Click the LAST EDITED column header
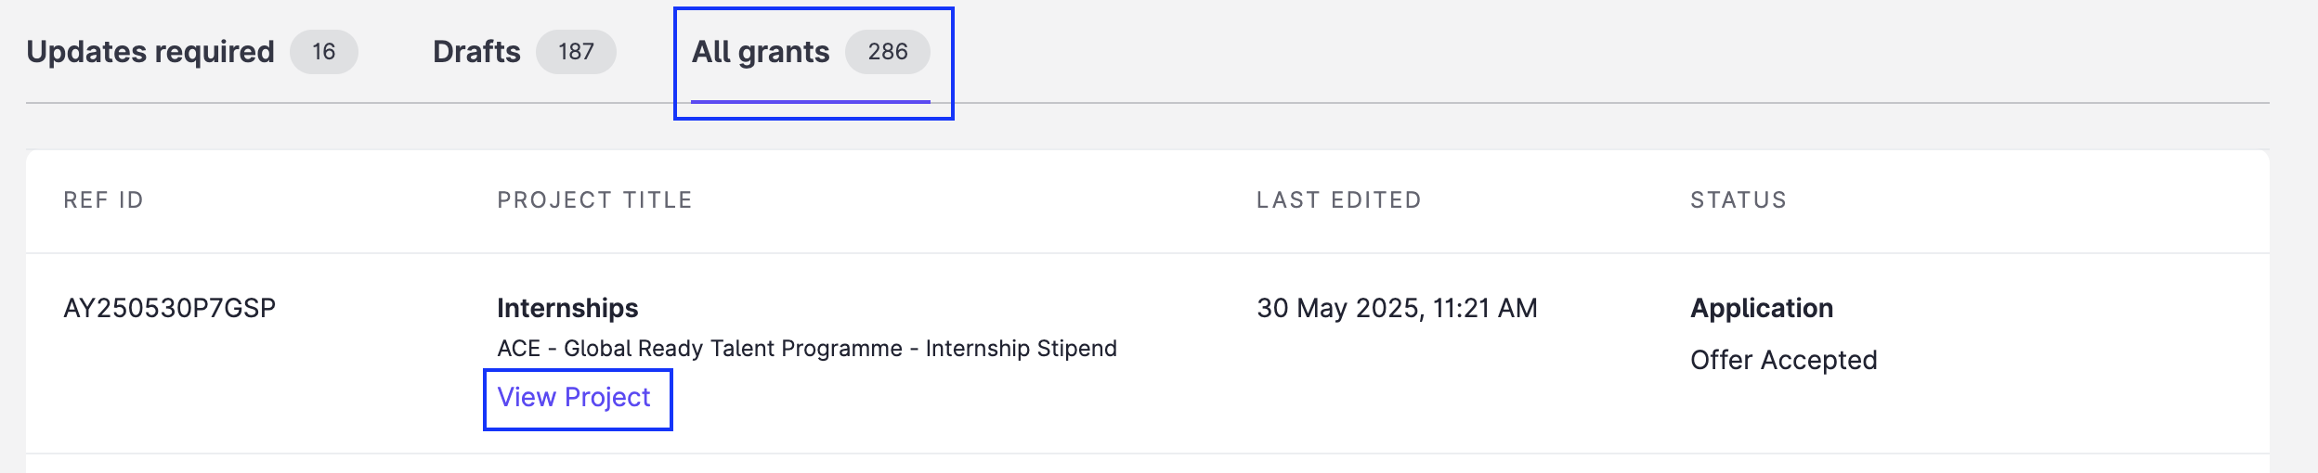 pos(1338,200)
